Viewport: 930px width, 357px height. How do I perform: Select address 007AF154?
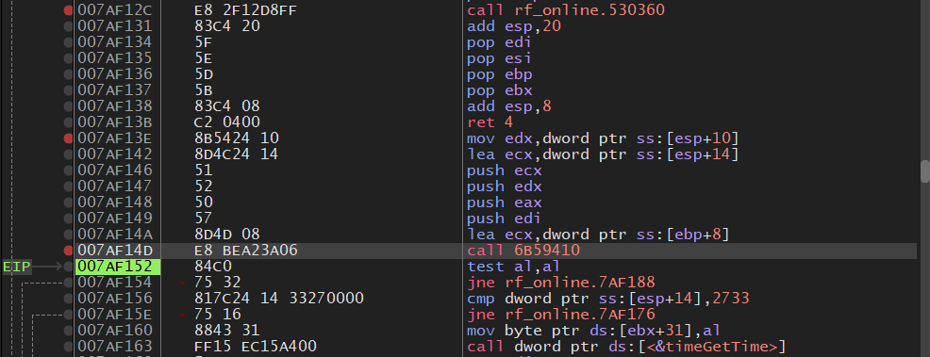(x=115, y=283)
